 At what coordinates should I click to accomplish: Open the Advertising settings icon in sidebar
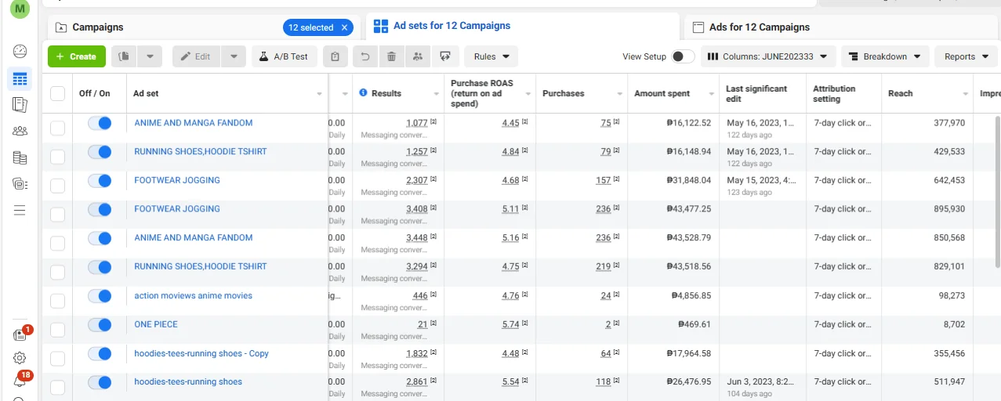tap(20, 184)
